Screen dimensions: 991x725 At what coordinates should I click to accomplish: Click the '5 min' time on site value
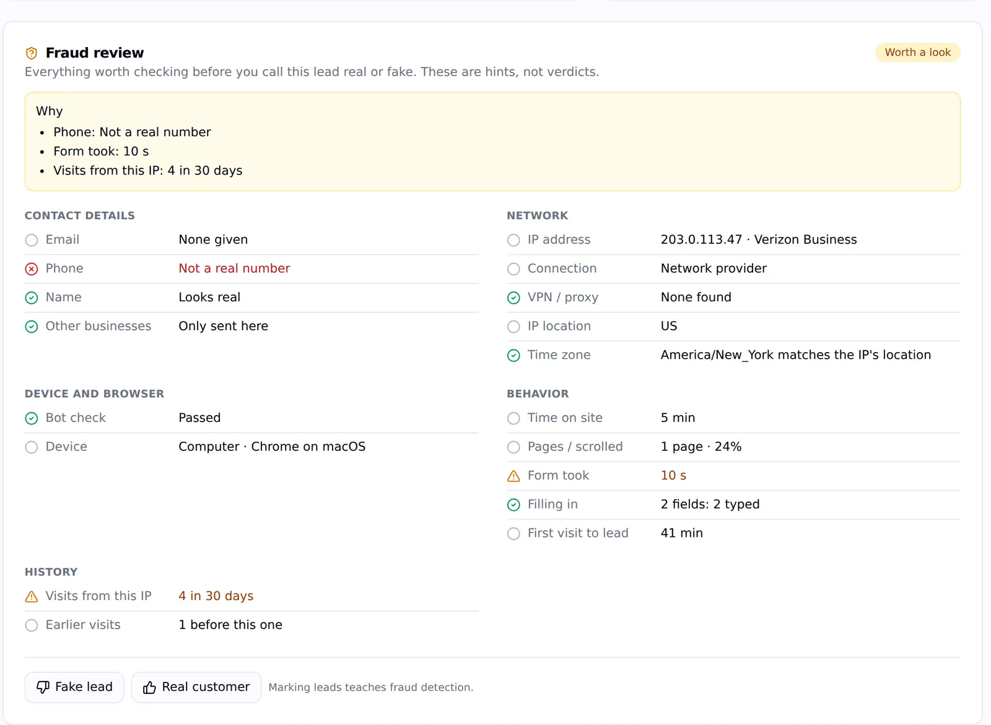678,418
